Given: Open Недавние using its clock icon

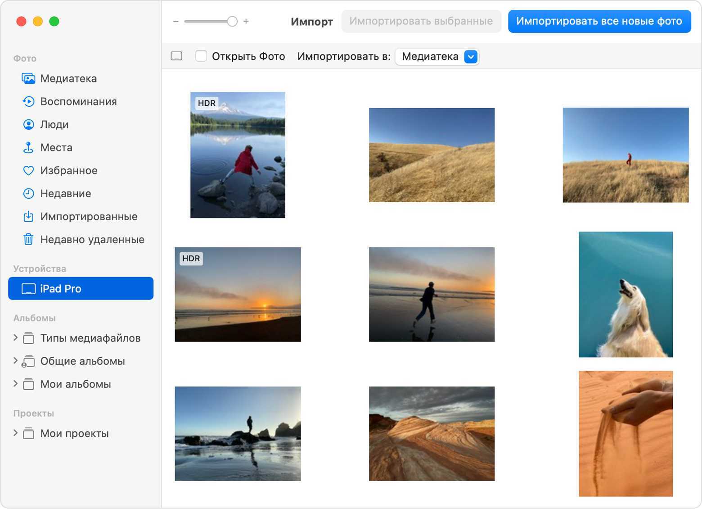Looking at the screenshot, I should pos(28,194).
